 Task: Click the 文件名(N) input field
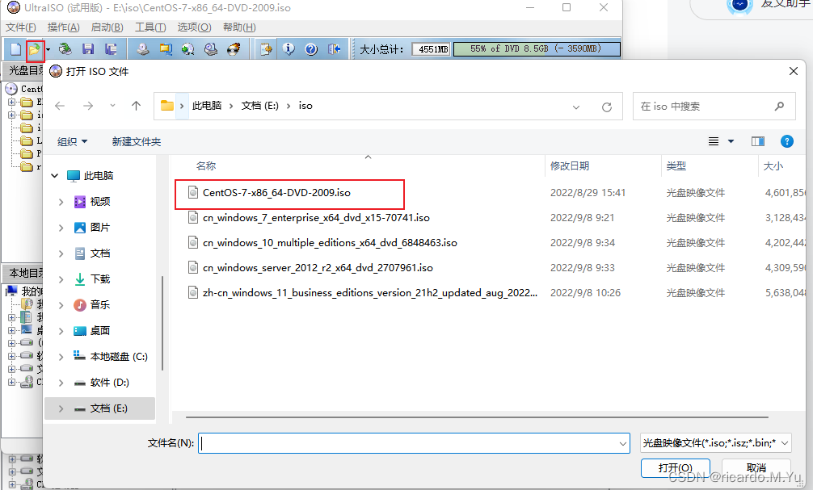414,443
